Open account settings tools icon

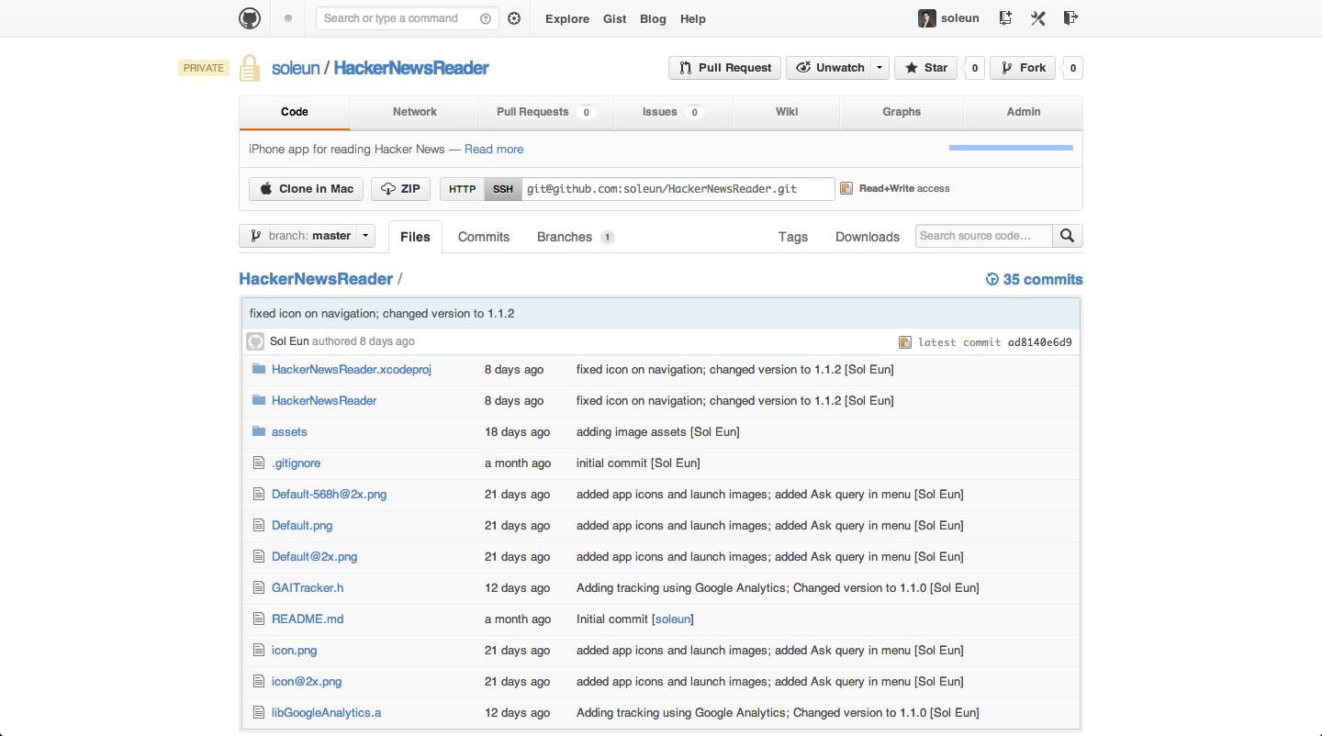point(1038,18)
